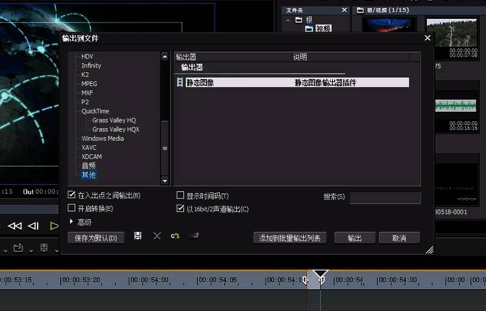Click the green play button

(54, 226)
